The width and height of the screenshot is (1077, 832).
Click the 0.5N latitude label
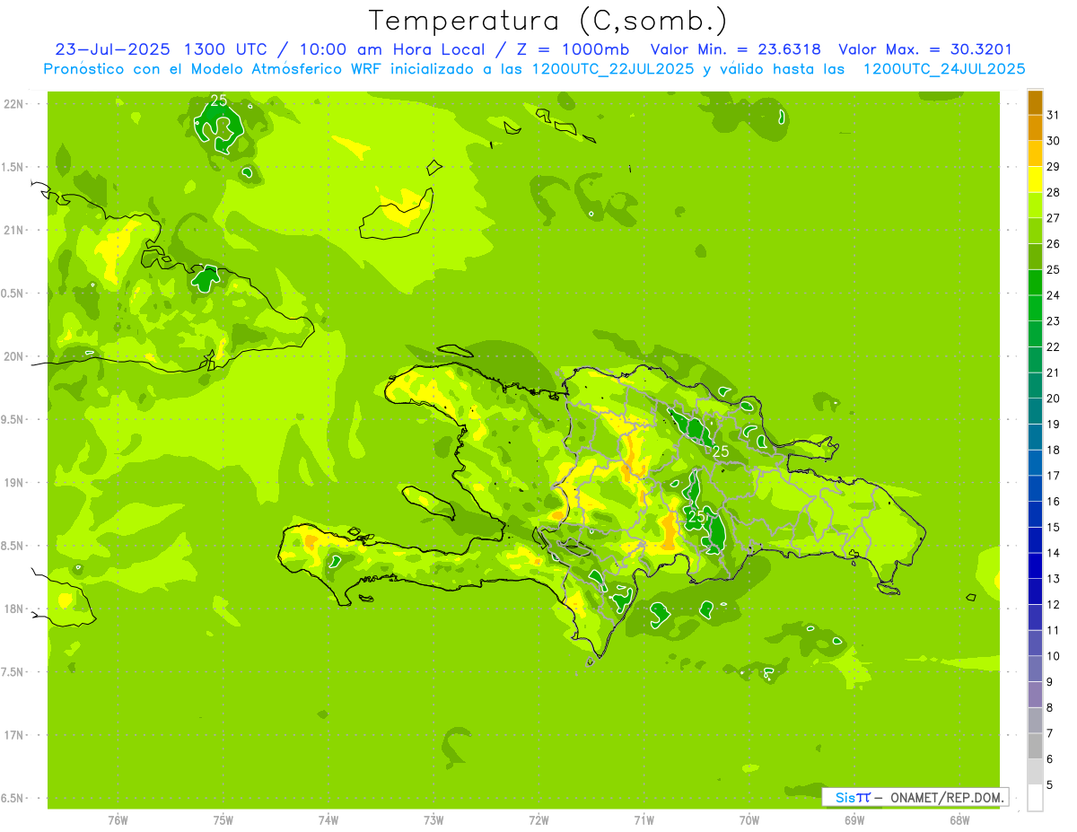pyautogui.click(x=13, y=293)
